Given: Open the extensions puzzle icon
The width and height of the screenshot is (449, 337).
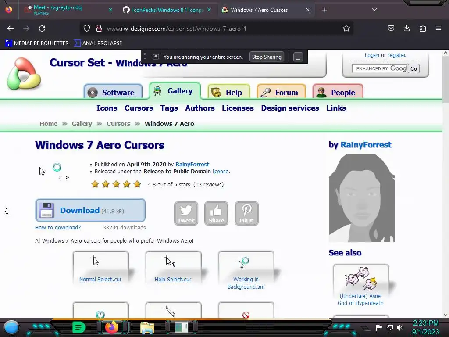Looking at the screenshot, I should [423, 29].
